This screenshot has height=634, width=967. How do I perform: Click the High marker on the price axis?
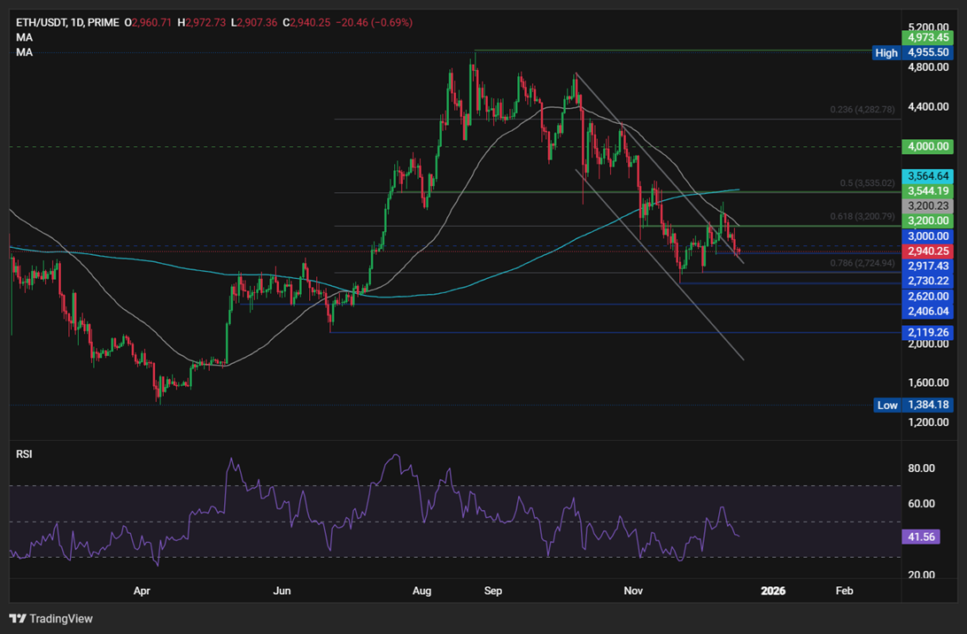coord(886,53)
